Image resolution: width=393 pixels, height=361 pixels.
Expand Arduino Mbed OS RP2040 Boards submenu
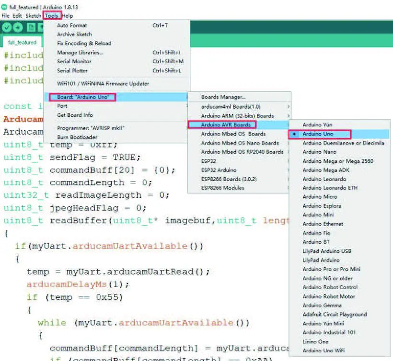coord(239,152)
